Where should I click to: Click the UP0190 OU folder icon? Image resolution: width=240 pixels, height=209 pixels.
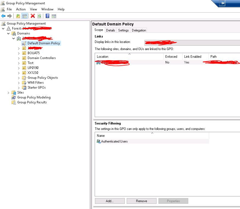click(24, 68)
